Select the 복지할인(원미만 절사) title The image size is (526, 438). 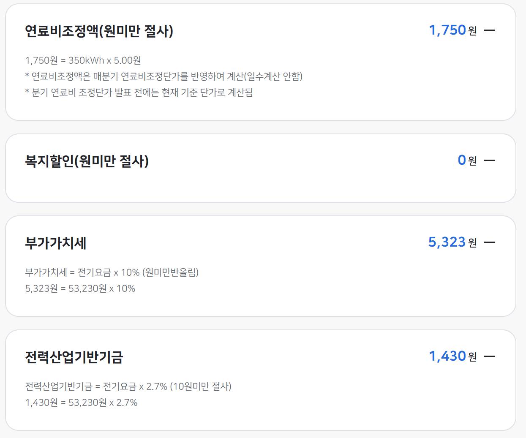(87, 161)
